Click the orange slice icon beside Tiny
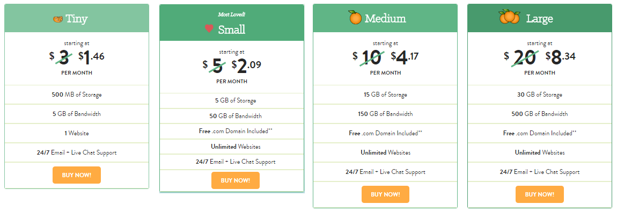Screen dimensions: 617x211 point(58,19)
